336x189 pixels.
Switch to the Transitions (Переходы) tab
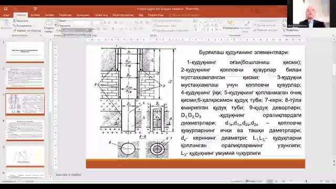point(65,15)
